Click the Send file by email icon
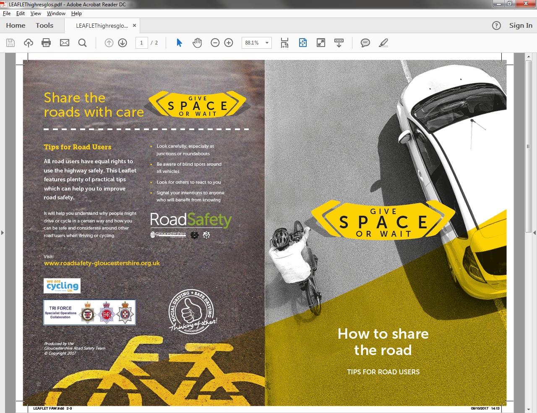Screen dimensions: 537x413 [65, 43]
